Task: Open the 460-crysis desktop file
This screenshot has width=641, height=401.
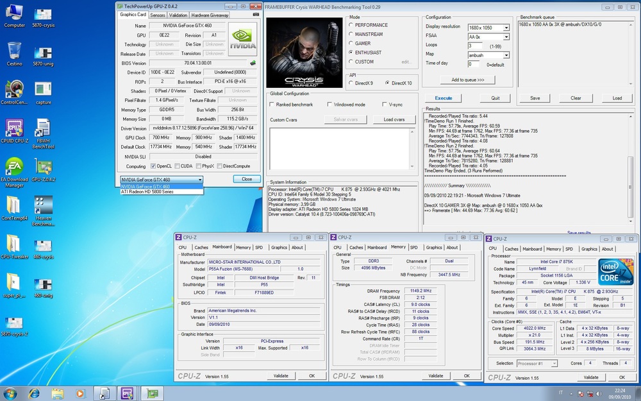Action: (43, 249)
